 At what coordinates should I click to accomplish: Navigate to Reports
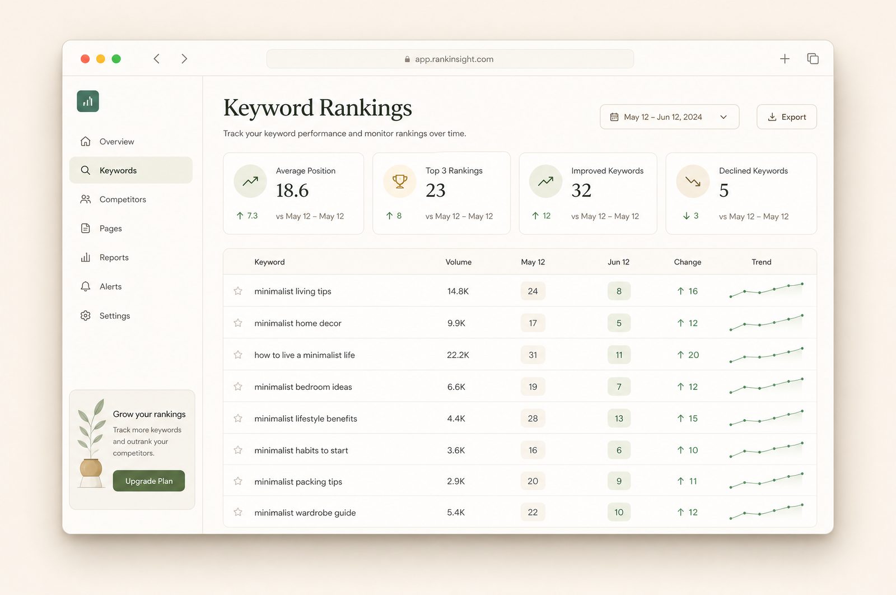(130, 257)
